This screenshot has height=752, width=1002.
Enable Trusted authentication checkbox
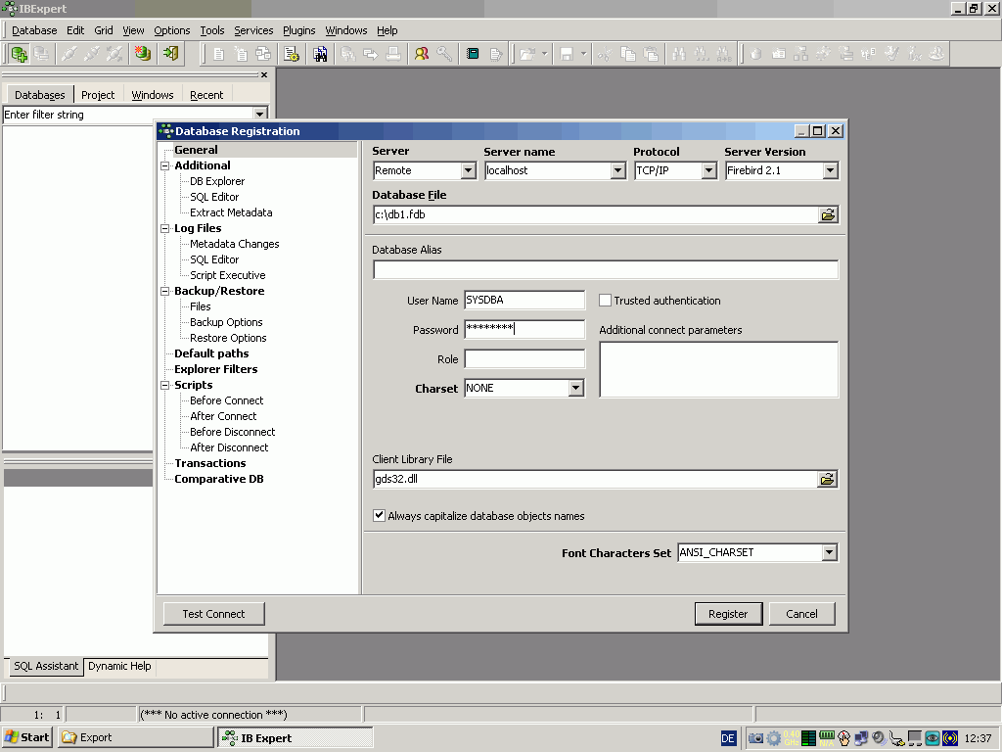coord(605,301)
